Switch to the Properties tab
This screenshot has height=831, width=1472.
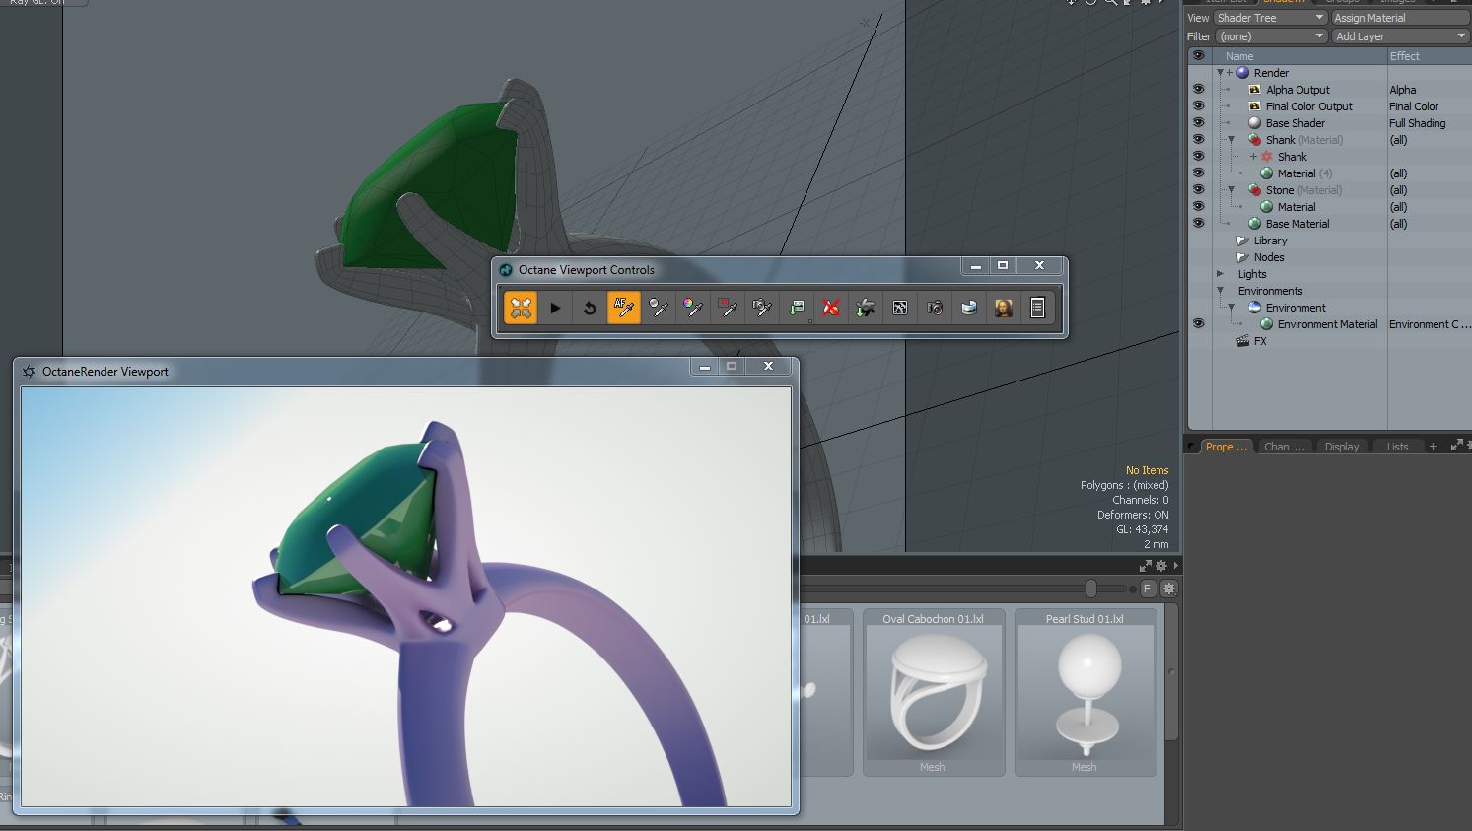(x=1227, y=447)
